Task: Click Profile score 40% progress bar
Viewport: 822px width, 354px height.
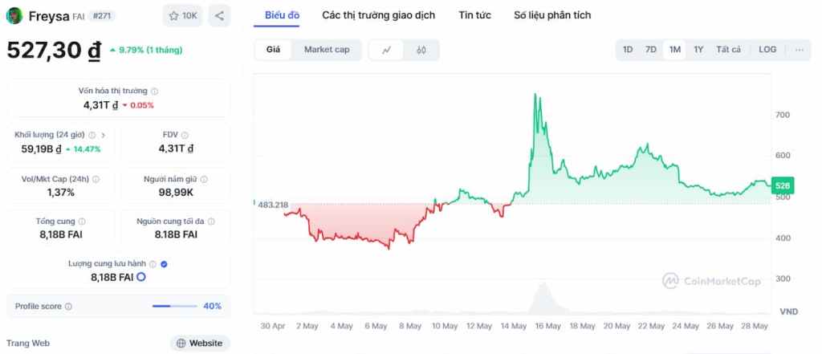Action: 174,307
